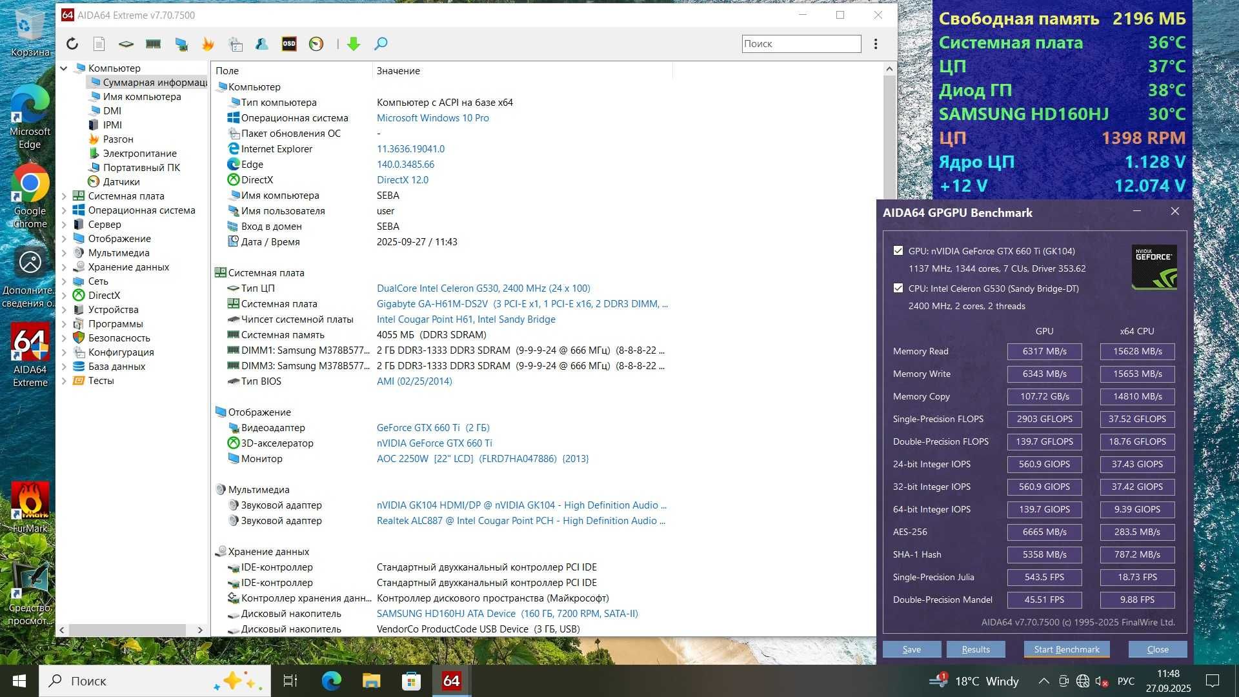This screenshot has width=1239, height=697.
Task: Click Results in GPGPU Benchmark window
Action: tap(976, 649)
